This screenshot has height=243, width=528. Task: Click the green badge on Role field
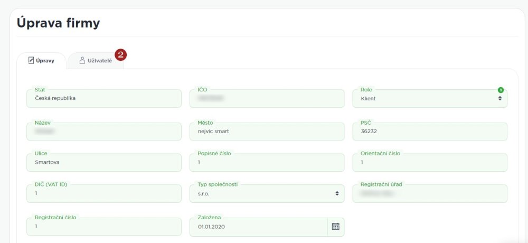501,90
